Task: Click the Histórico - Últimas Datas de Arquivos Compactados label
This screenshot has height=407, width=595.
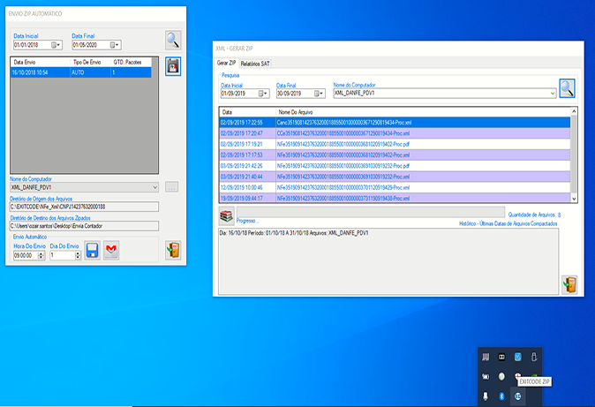Action: (508, 223)
